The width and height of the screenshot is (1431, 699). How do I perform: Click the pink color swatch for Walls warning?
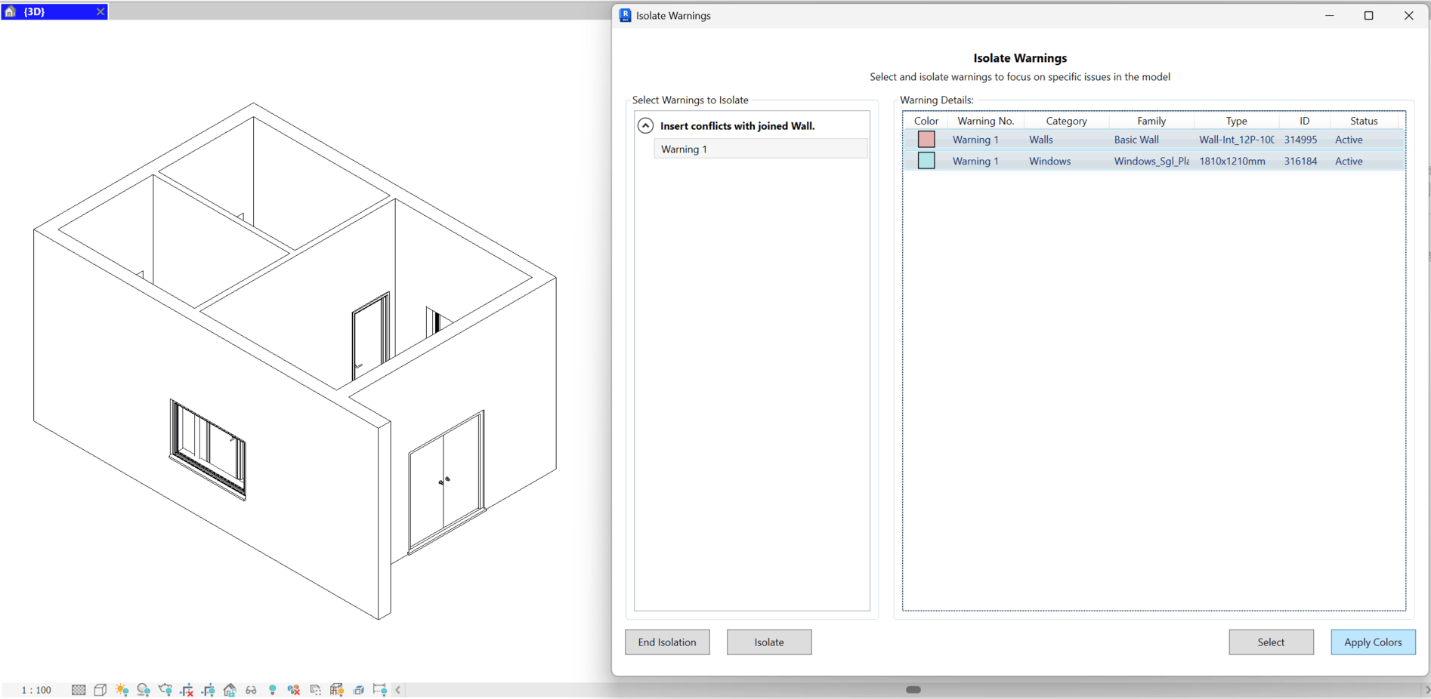926,139
